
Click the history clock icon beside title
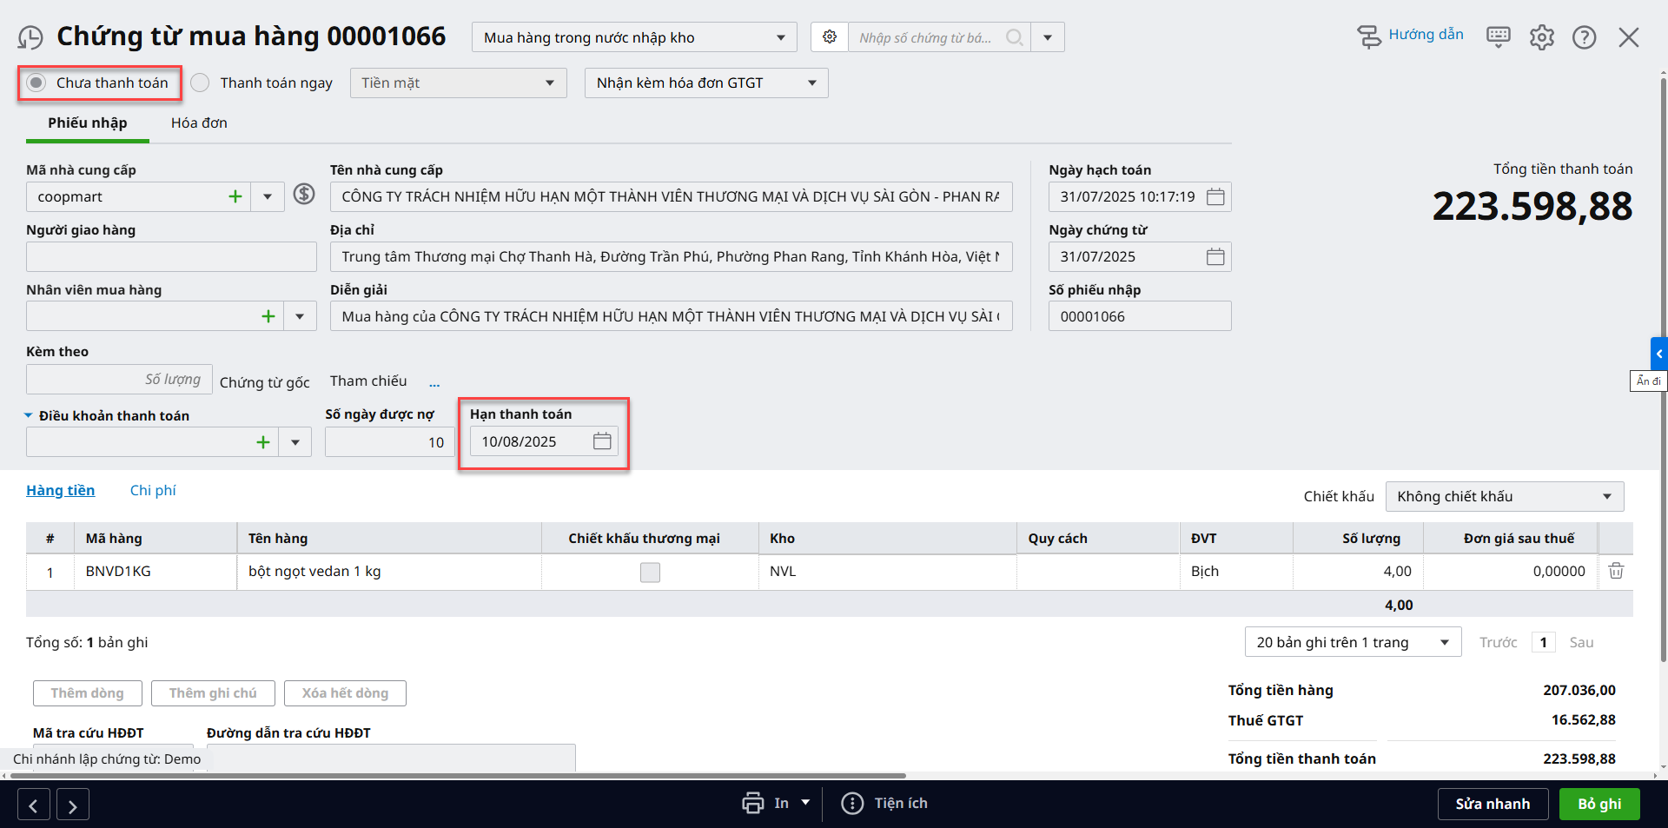point(30,37)
